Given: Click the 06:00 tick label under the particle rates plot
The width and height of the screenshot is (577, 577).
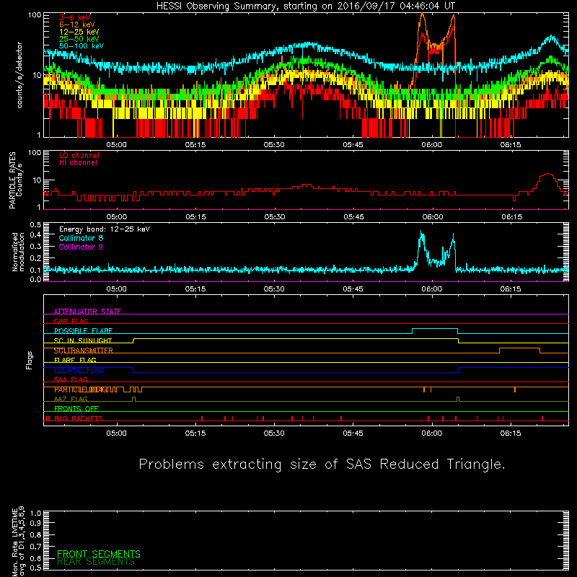Looking at the screenshot, I should (432, 217).
